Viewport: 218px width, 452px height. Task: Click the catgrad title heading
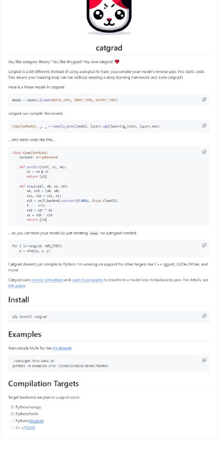click(x=109, y=47)
